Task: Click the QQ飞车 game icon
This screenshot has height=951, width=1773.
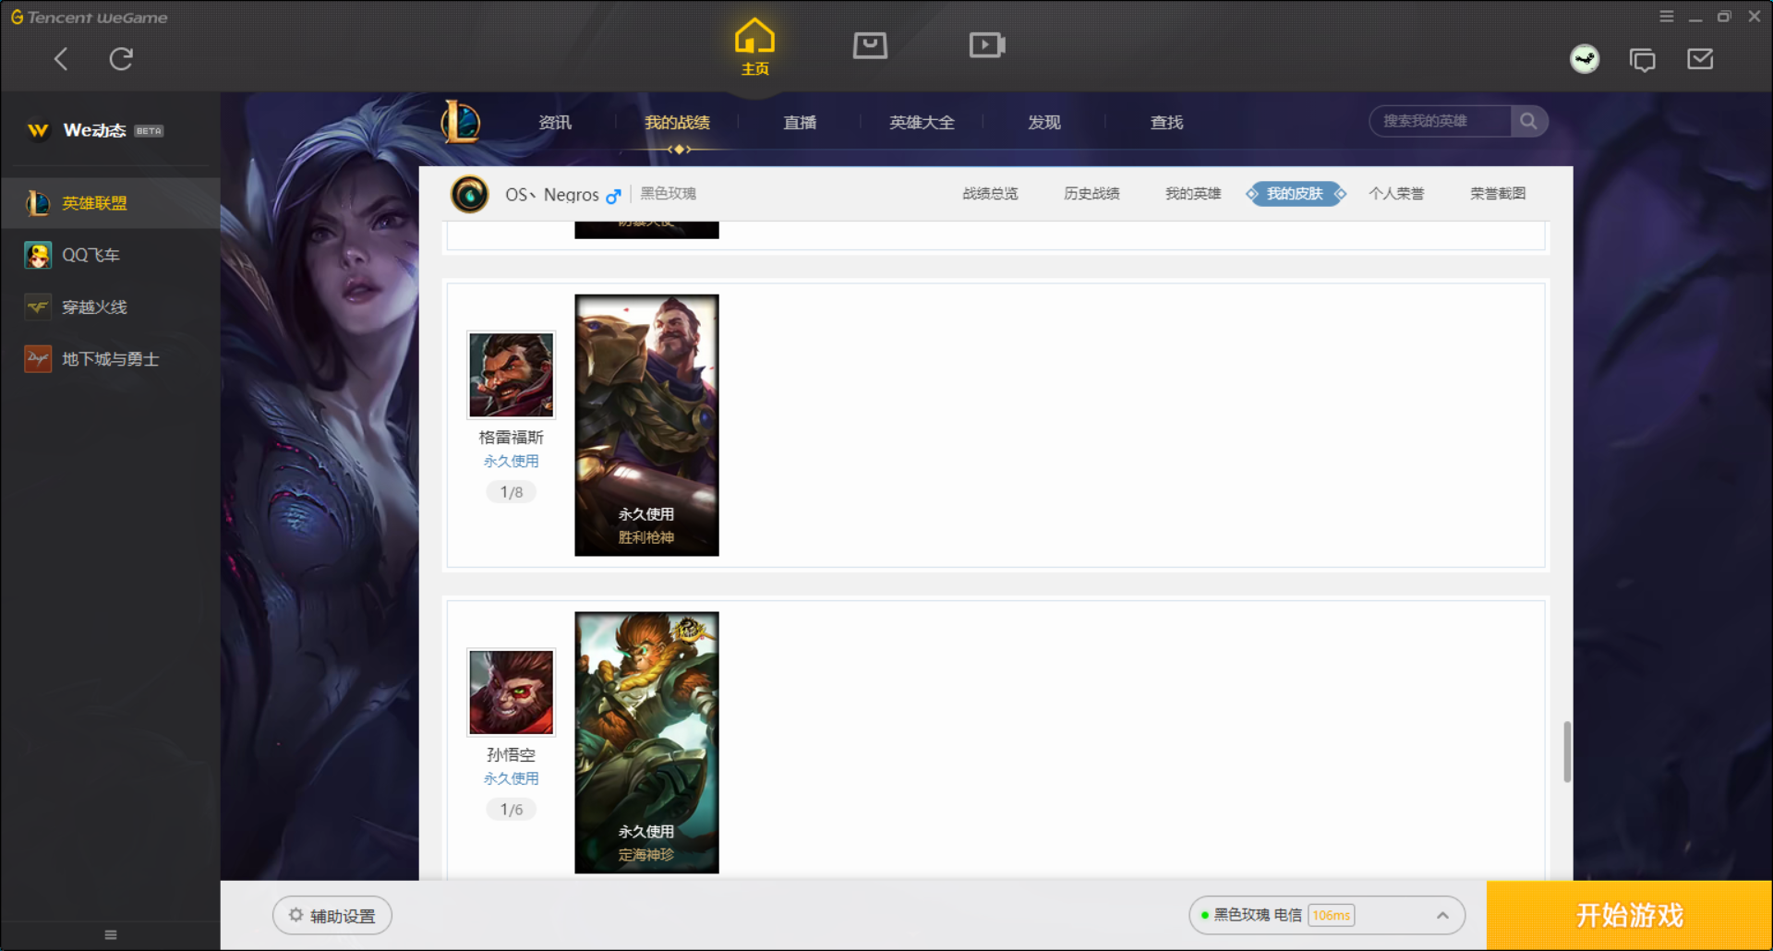Action: click(38, 255)
